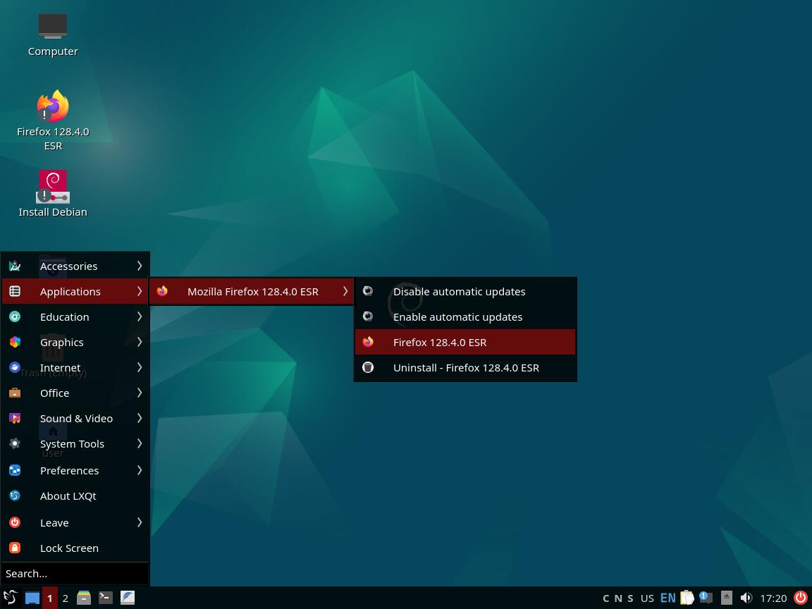
Task: Choose Enable automatic updates
Action: [465, 317]
